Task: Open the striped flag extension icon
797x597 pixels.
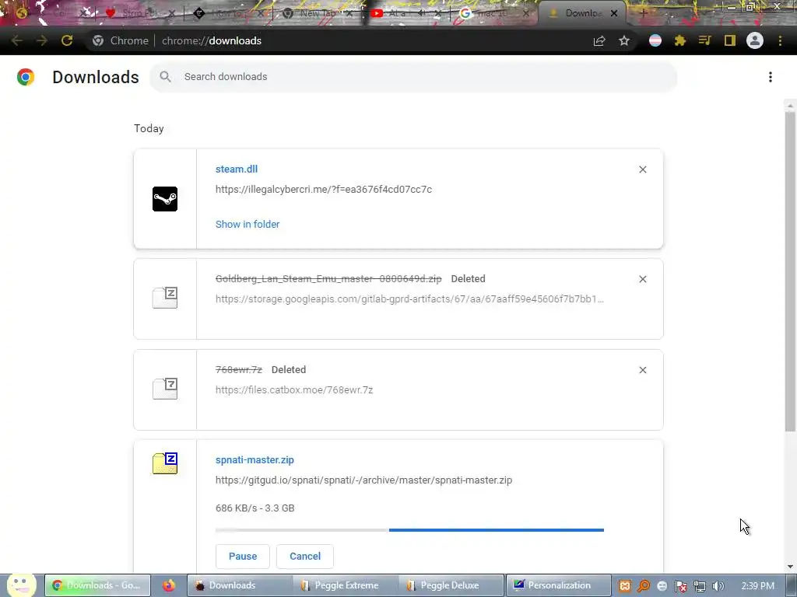Action: [x=655, y=40]
